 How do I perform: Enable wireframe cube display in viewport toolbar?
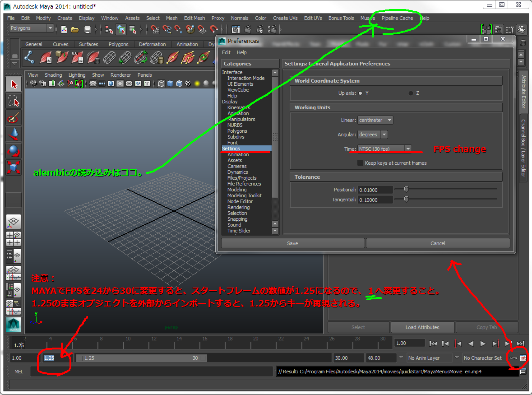[x=161, y=84]
